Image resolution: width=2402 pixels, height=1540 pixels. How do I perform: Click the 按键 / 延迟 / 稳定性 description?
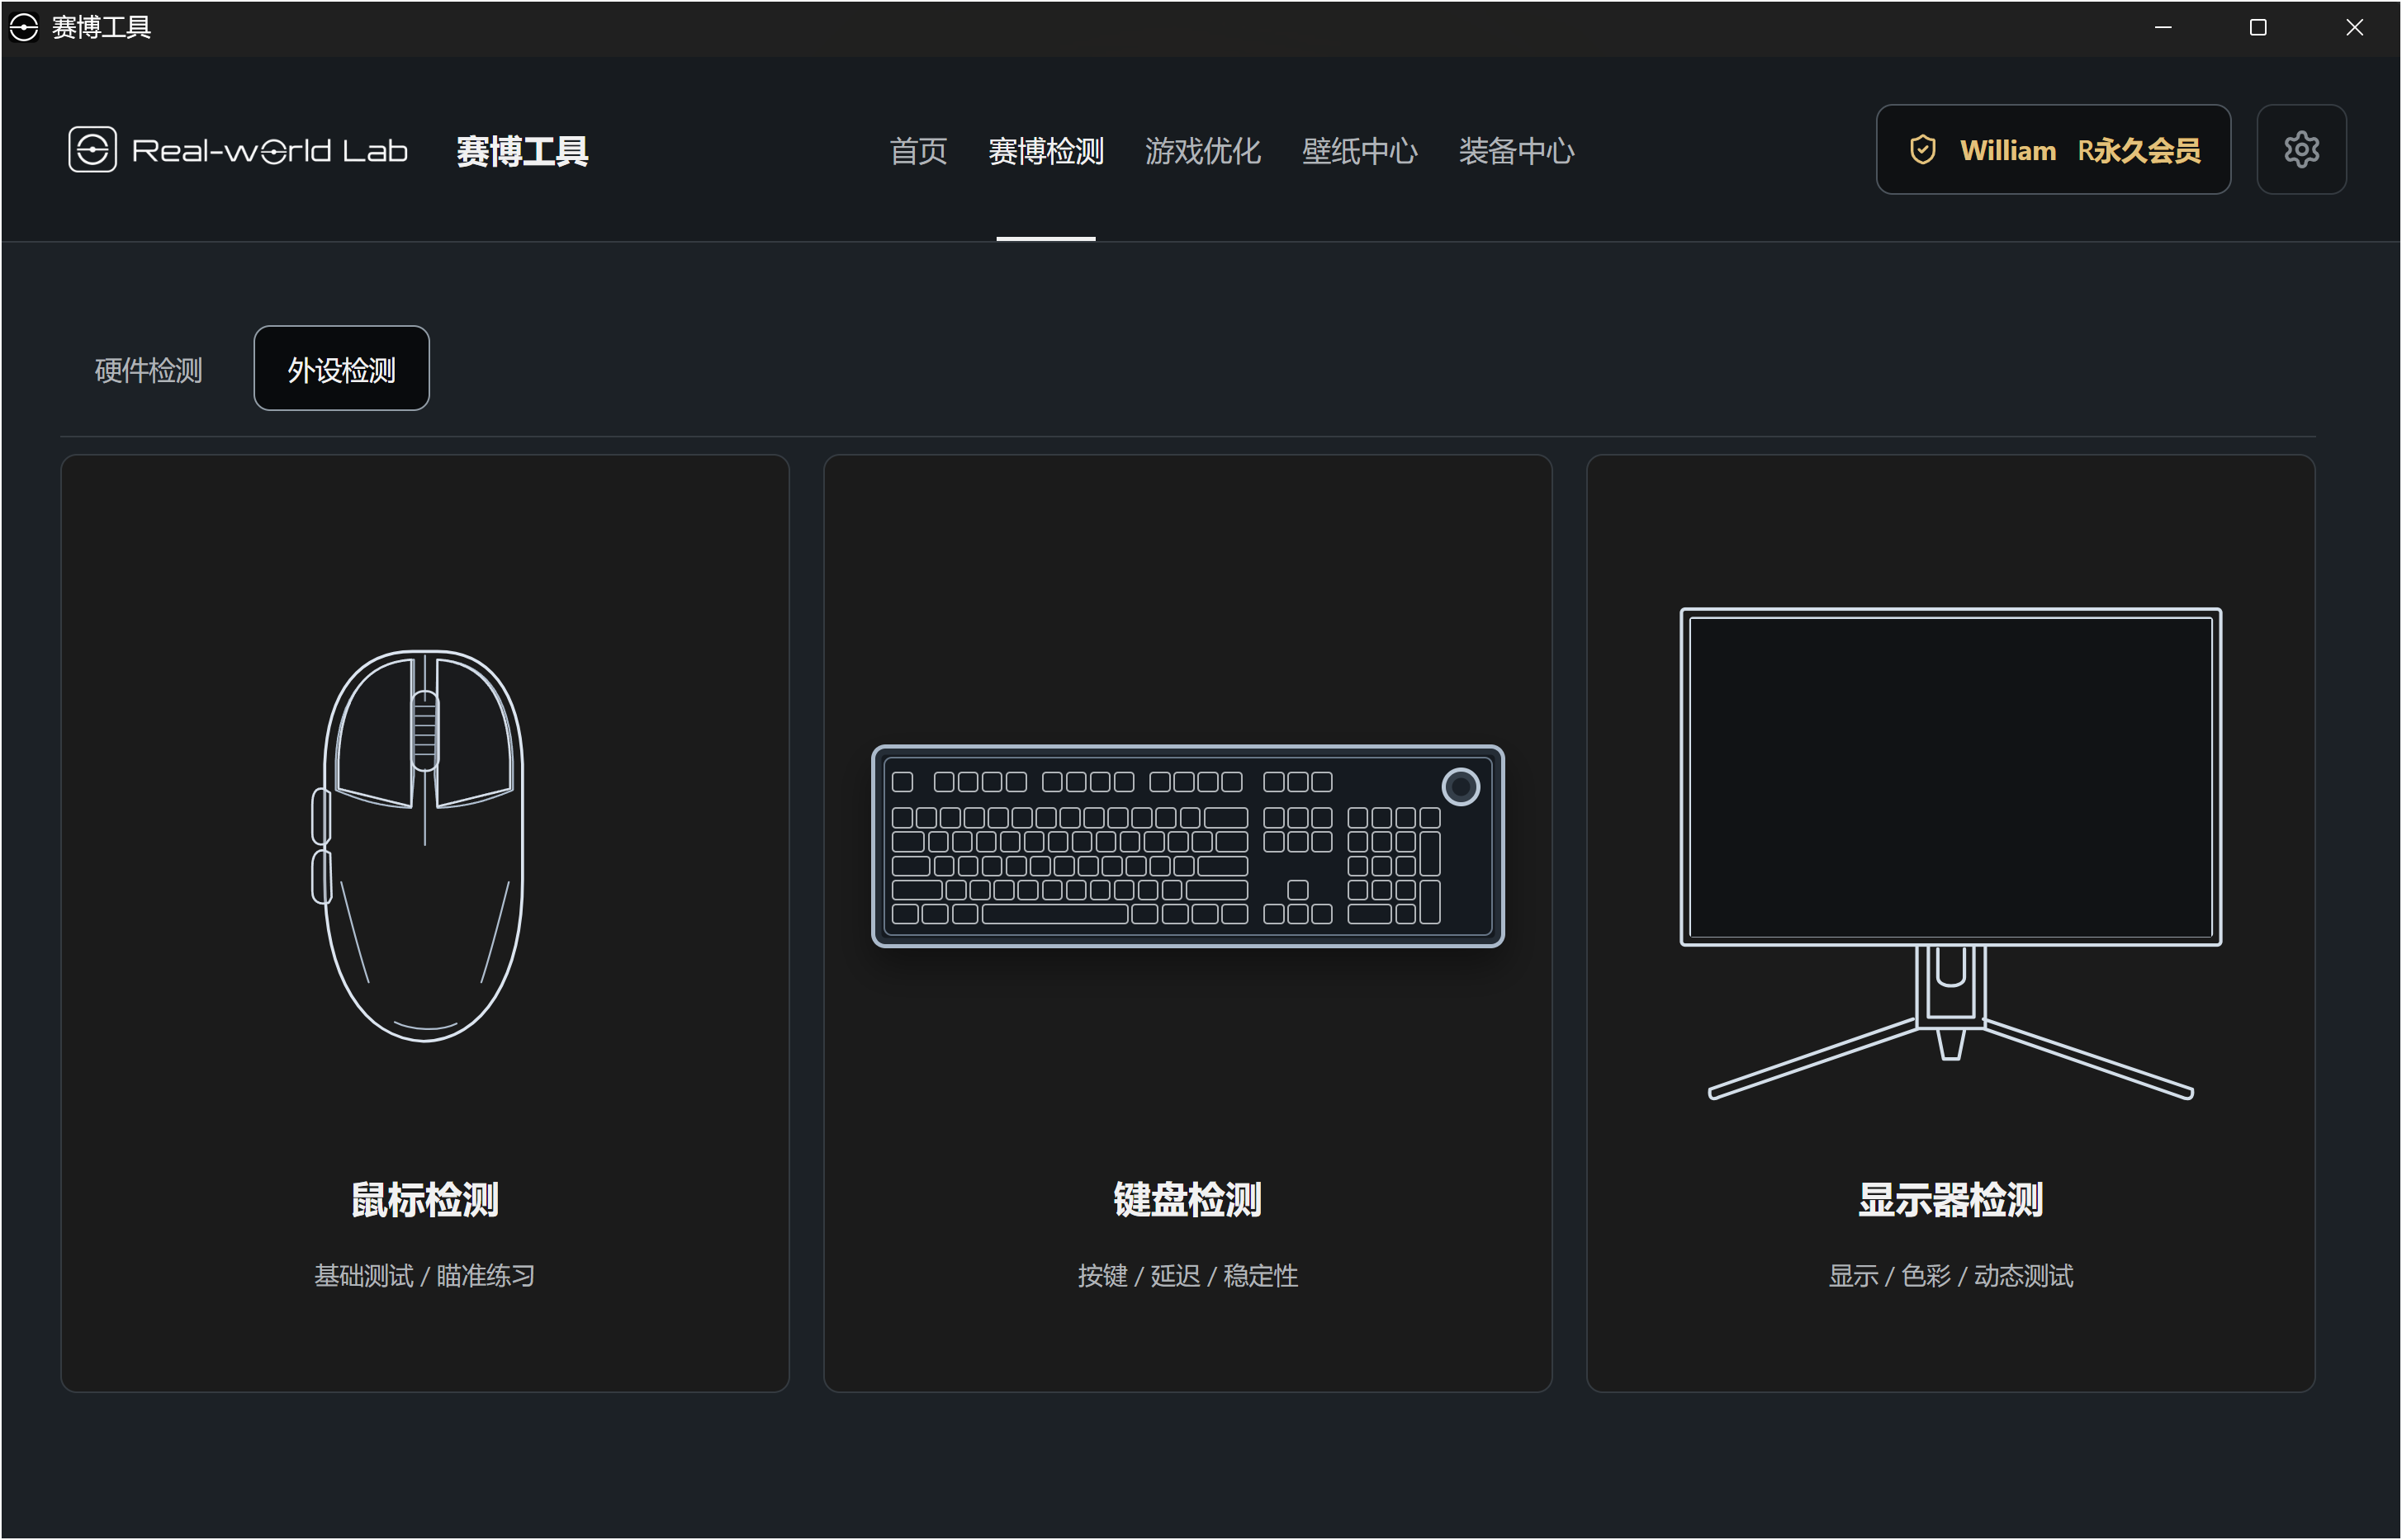pos(1187,1276)
